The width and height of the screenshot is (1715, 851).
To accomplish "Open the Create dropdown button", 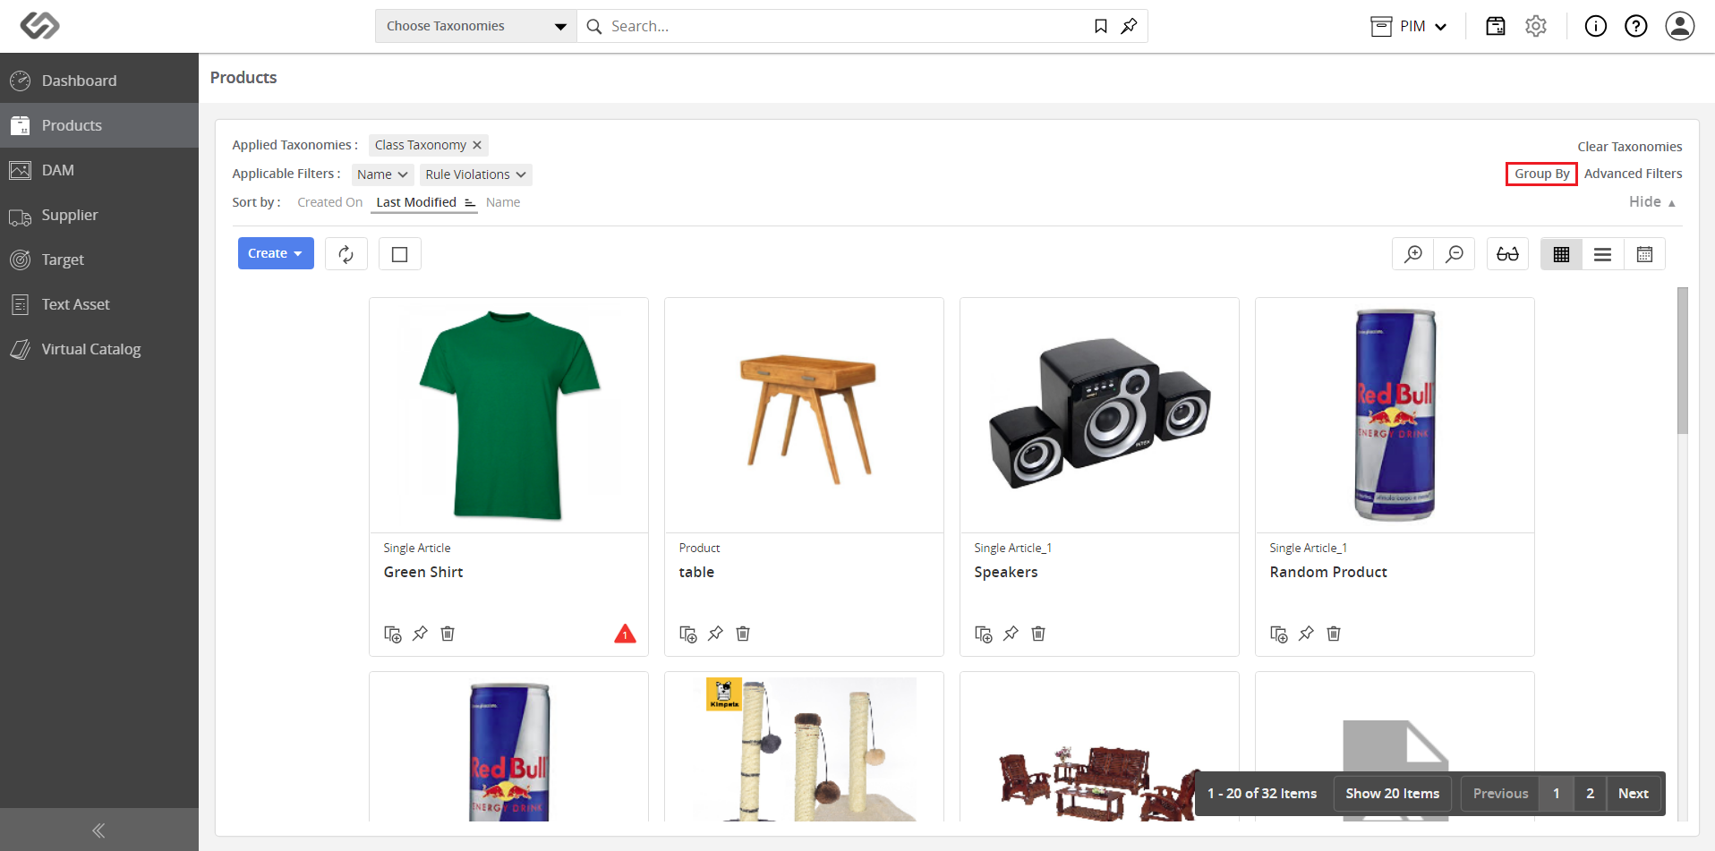I will 276,253.
